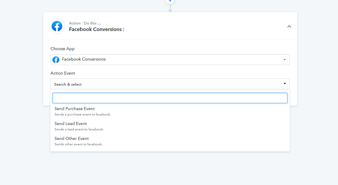Click the Action Event label
Screen dimensions: 338x185
(x=63, y=73)
